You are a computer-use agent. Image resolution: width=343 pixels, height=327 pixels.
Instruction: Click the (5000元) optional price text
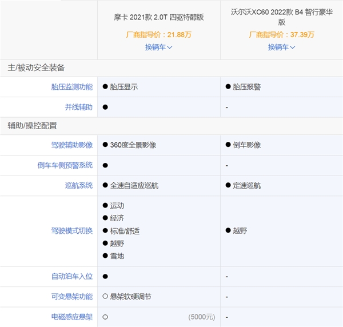[202, 317]
